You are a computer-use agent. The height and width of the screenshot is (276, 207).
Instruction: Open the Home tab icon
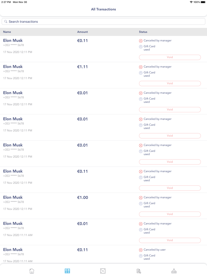[x=32, y=271]
